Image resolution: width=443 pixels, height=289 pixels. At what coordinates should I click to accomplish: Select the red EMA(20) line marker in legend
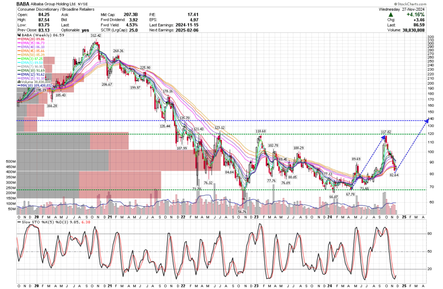[19, 39]
